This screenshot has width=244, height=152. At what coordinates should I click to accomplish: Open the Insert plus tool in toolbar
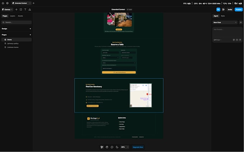tap(16, 9)
